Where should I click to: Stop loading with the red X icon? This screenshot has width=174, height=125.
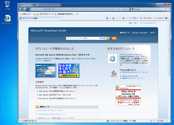tap(128, 9)
